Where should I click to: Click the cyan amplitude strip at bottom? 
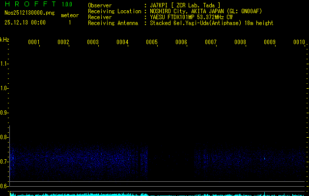157,194
